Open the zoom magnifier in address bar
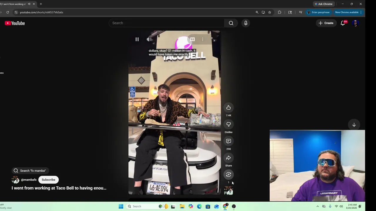 pos(257,12)
